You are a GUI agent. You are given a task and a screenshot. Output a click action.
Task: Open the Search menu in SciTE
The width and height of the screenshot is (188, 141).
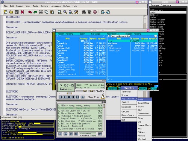[20, 6]
